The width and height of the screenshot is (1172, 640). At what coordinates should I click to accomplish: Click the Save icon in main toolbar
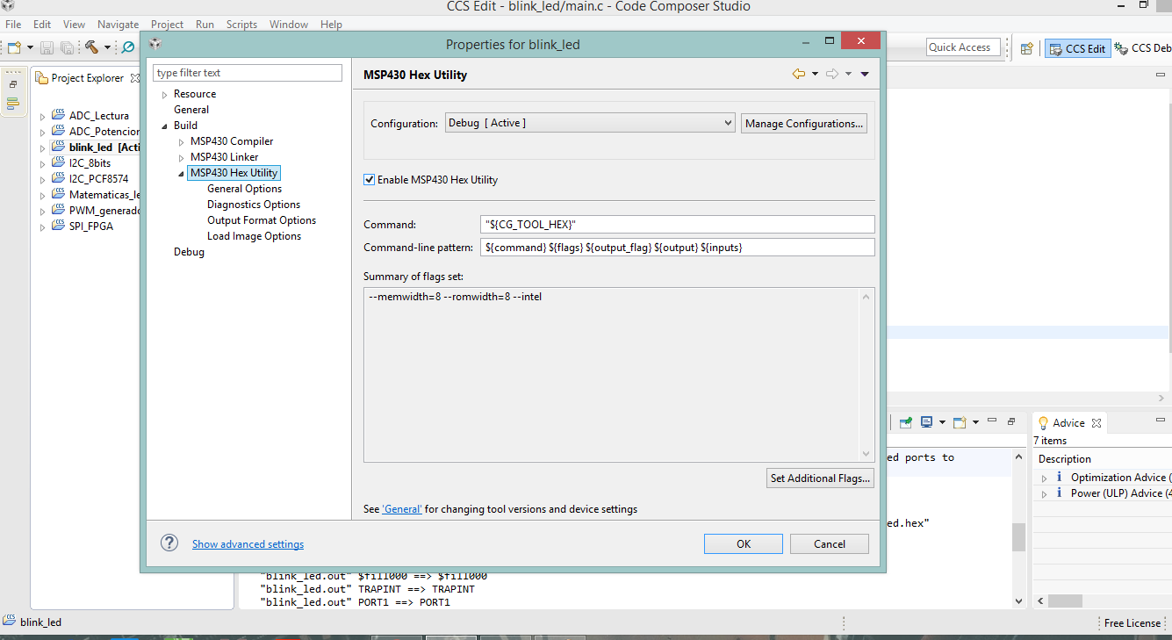click(47, 47)
